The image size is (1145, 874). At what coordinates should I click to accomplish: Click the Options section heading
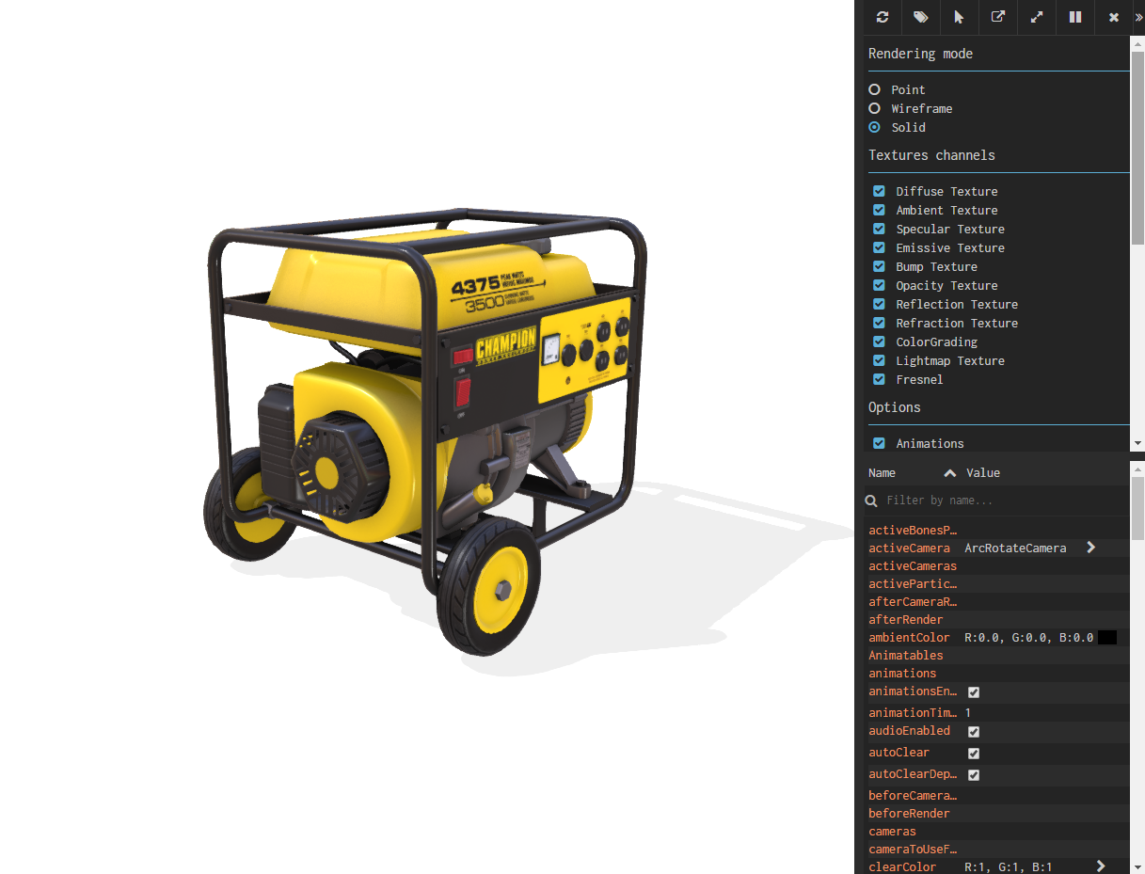click(895, 407)
